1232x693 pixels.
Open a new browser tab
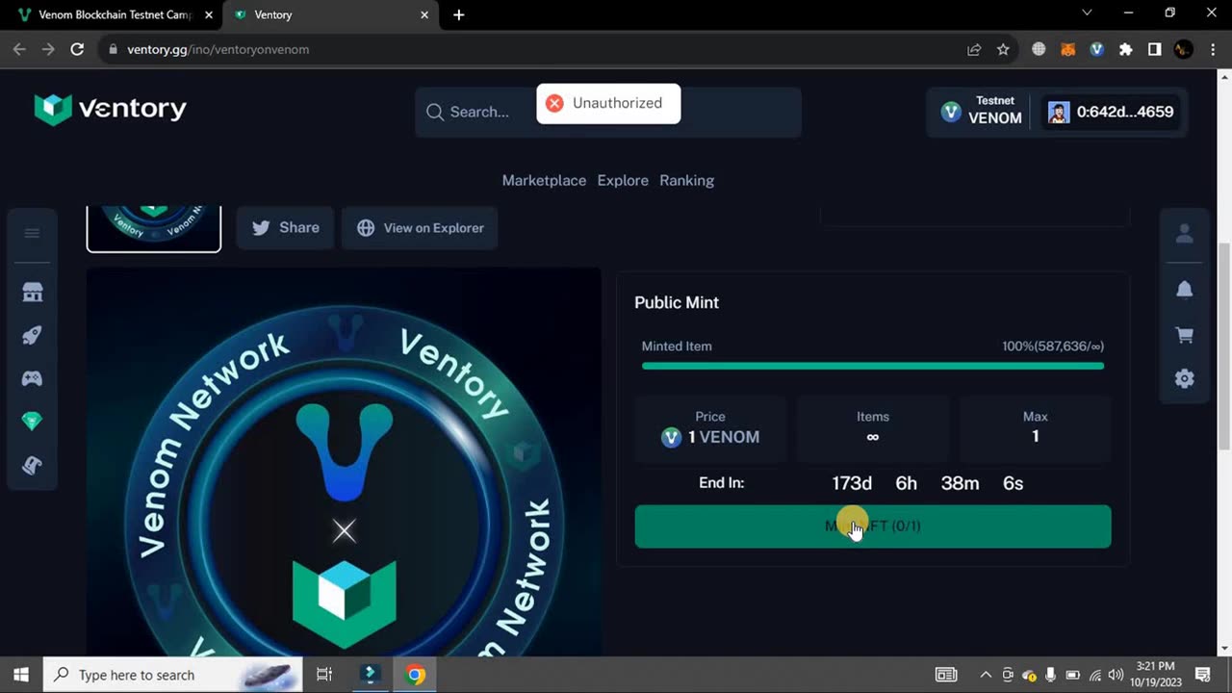pyautogui.click(x=459, y=14)
